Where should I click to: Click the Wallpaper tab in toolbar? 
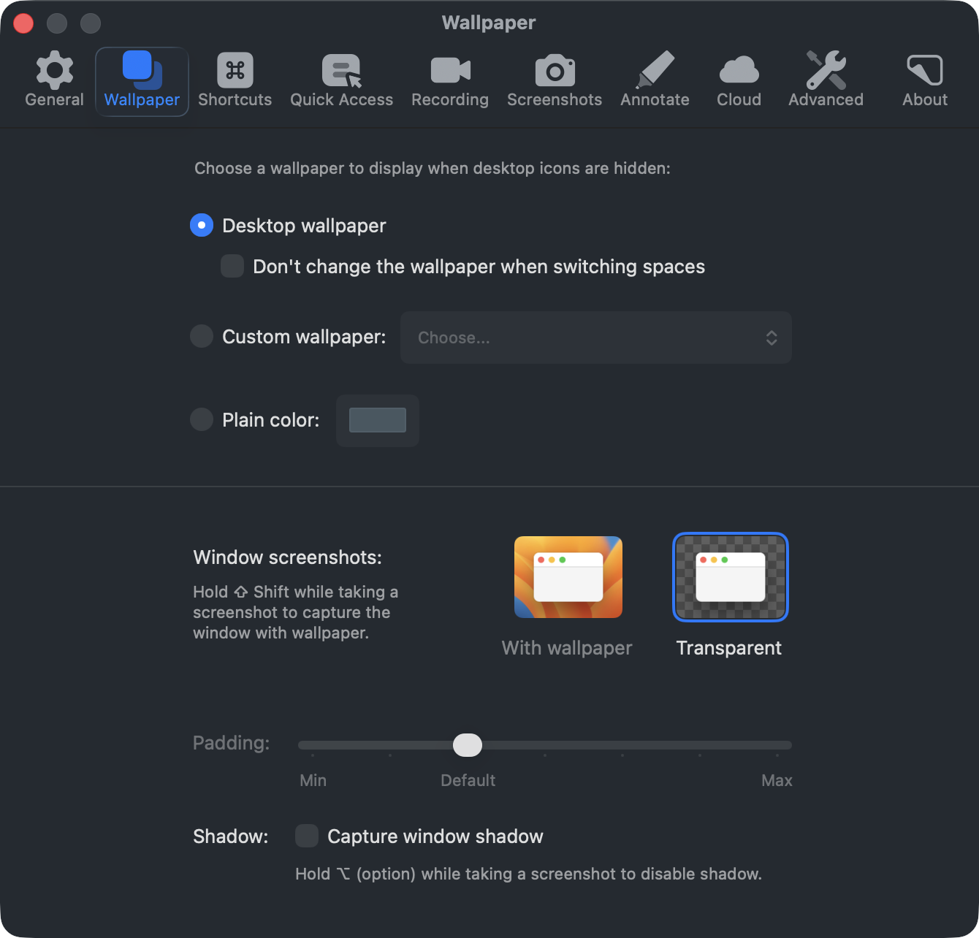click(142, 80)
